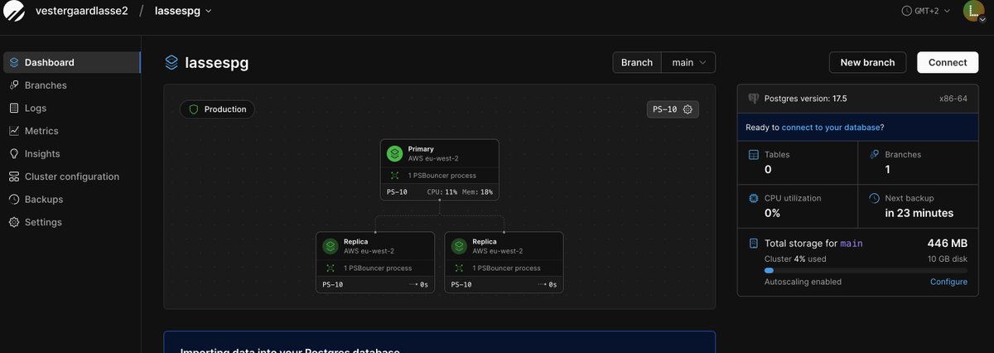The width and height of the screenshot is (994, 353).
Task: Click the Dashboard layers icon in sidebar
Action: pos(14,62)
